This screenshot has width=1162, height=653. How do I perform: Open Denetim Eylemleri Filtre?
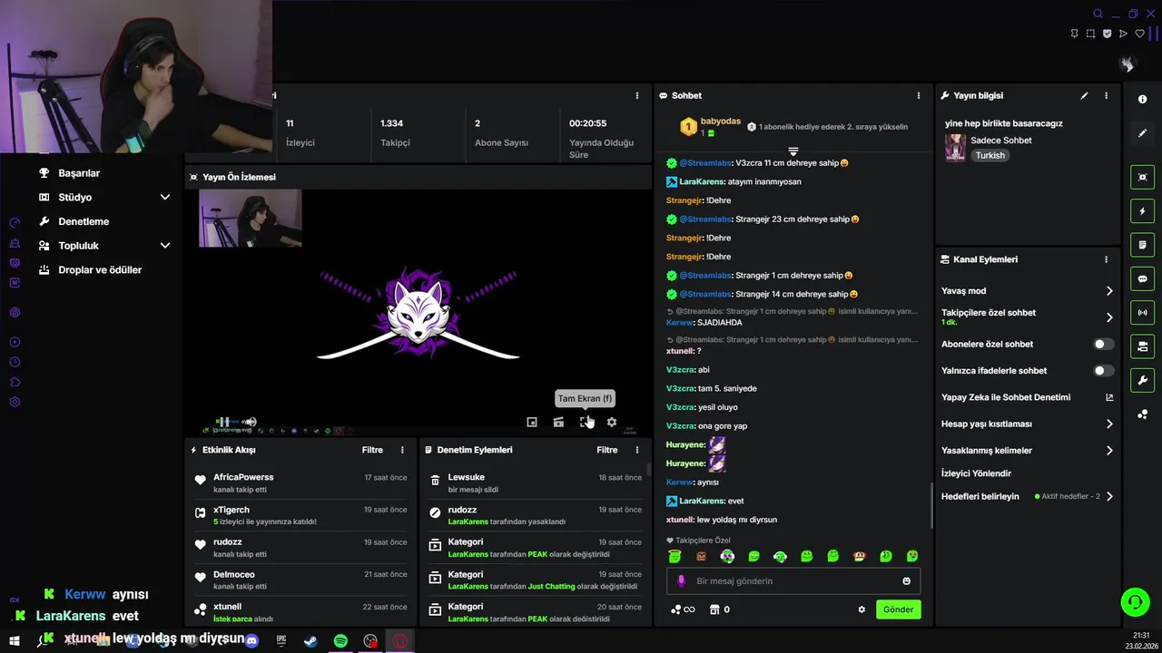pyautogui.click(x=607, y=450)
